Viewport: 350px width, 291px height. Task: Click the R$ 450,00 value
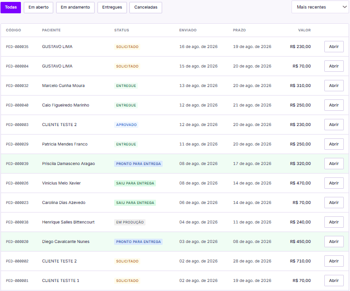click(x=300, y=242)
